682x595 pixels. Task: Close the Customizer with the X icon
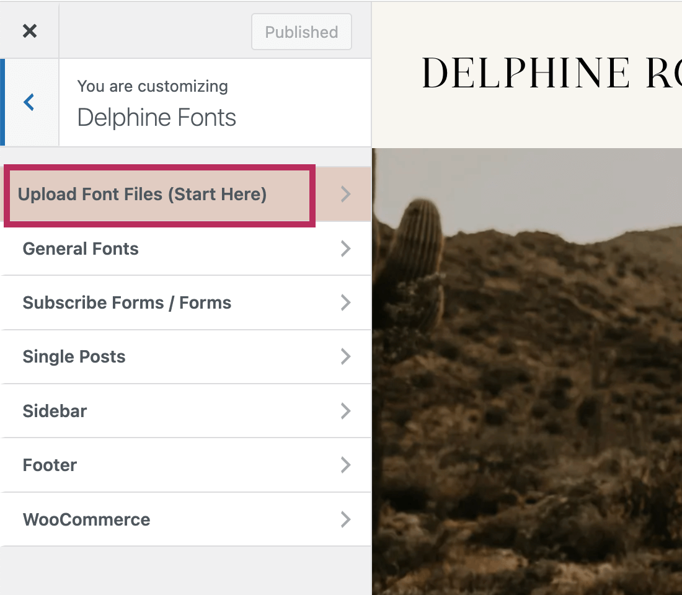(x=29, y=31)
